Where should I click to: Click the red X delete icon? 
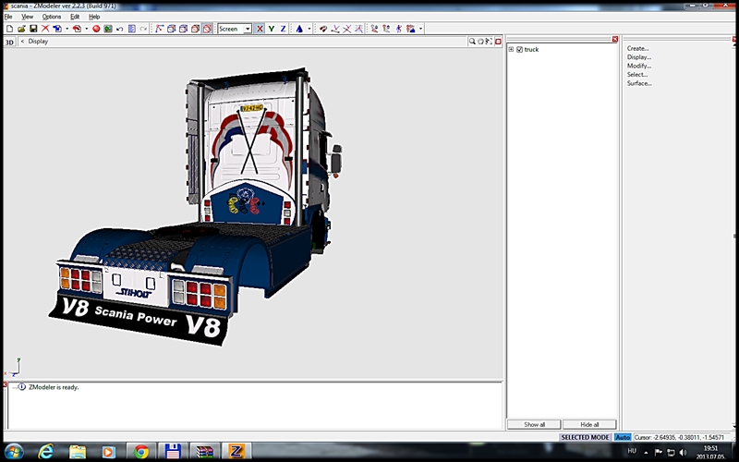click(44, 29)
